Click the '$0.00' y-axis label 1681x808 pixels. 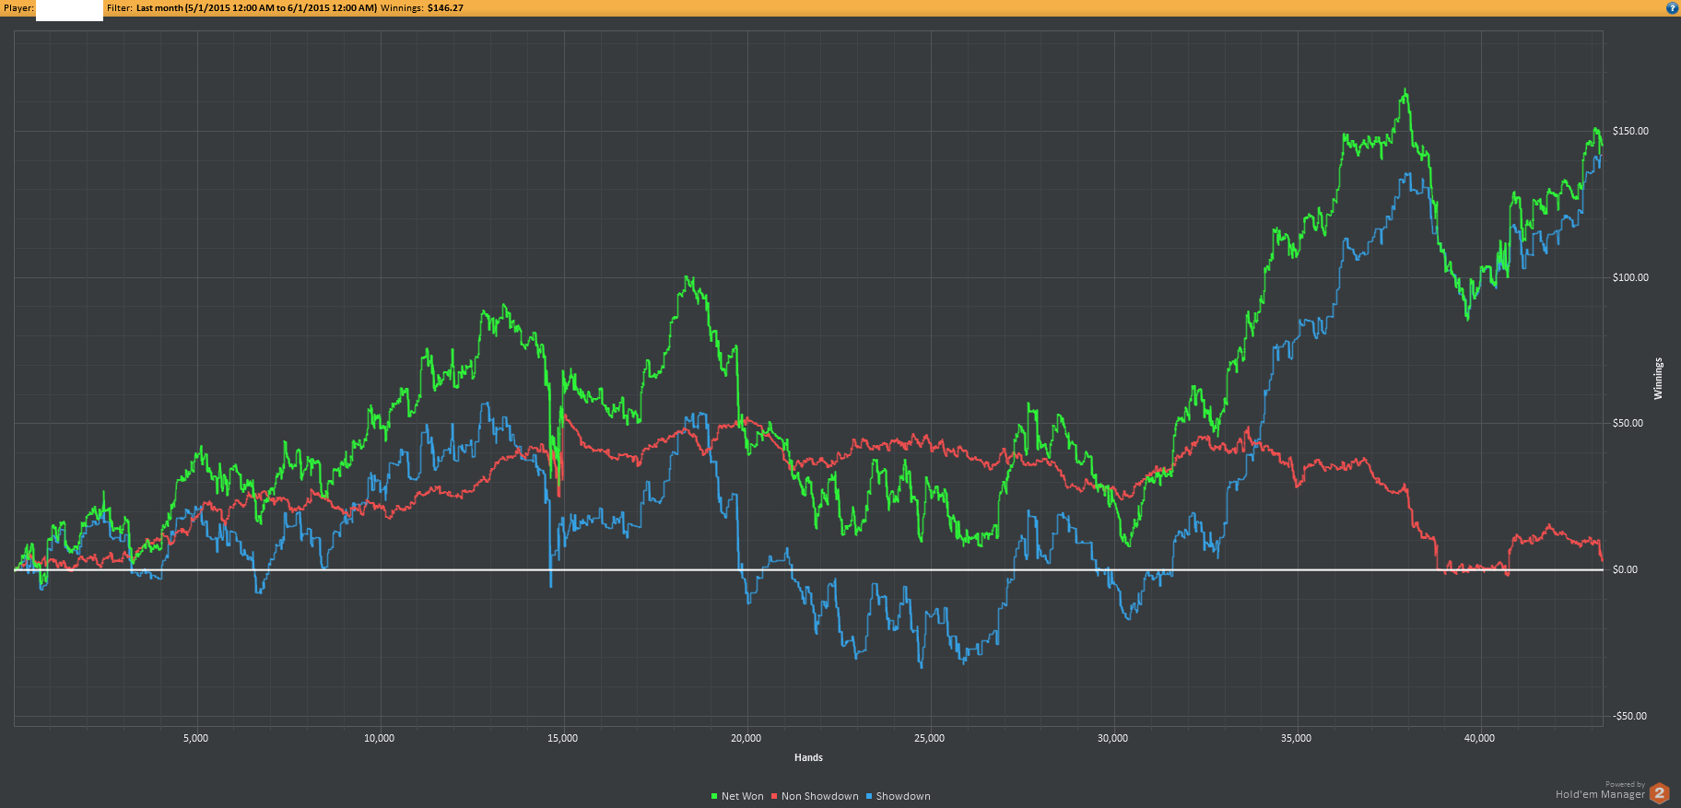pyautogui.click(x=1625, y=569)
